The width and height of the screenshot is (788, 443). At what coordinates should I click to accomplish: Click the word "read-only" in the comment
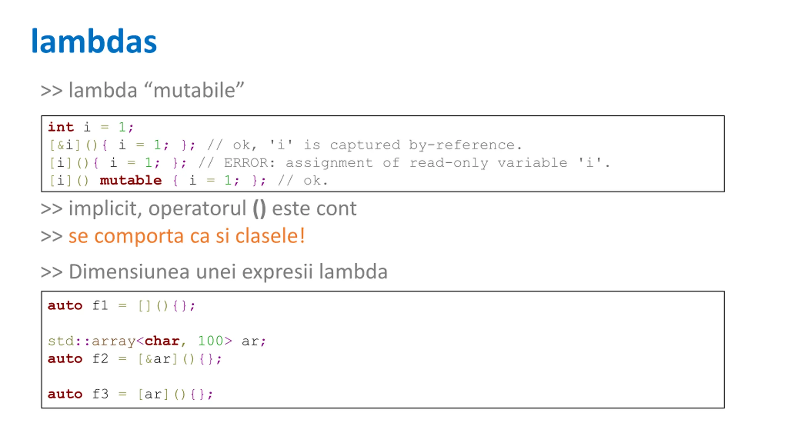click(448, 163)
